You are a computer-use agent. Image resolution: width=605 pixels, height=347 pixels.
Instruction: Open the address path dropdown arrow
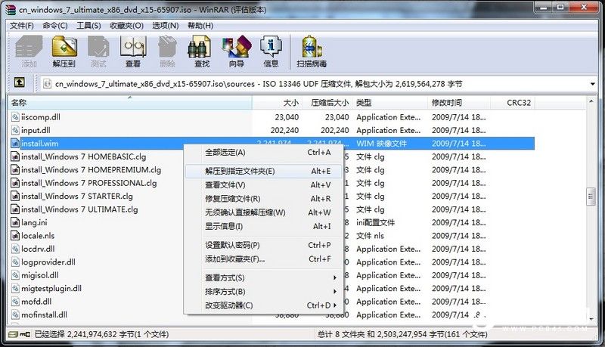tap(592, 84)
